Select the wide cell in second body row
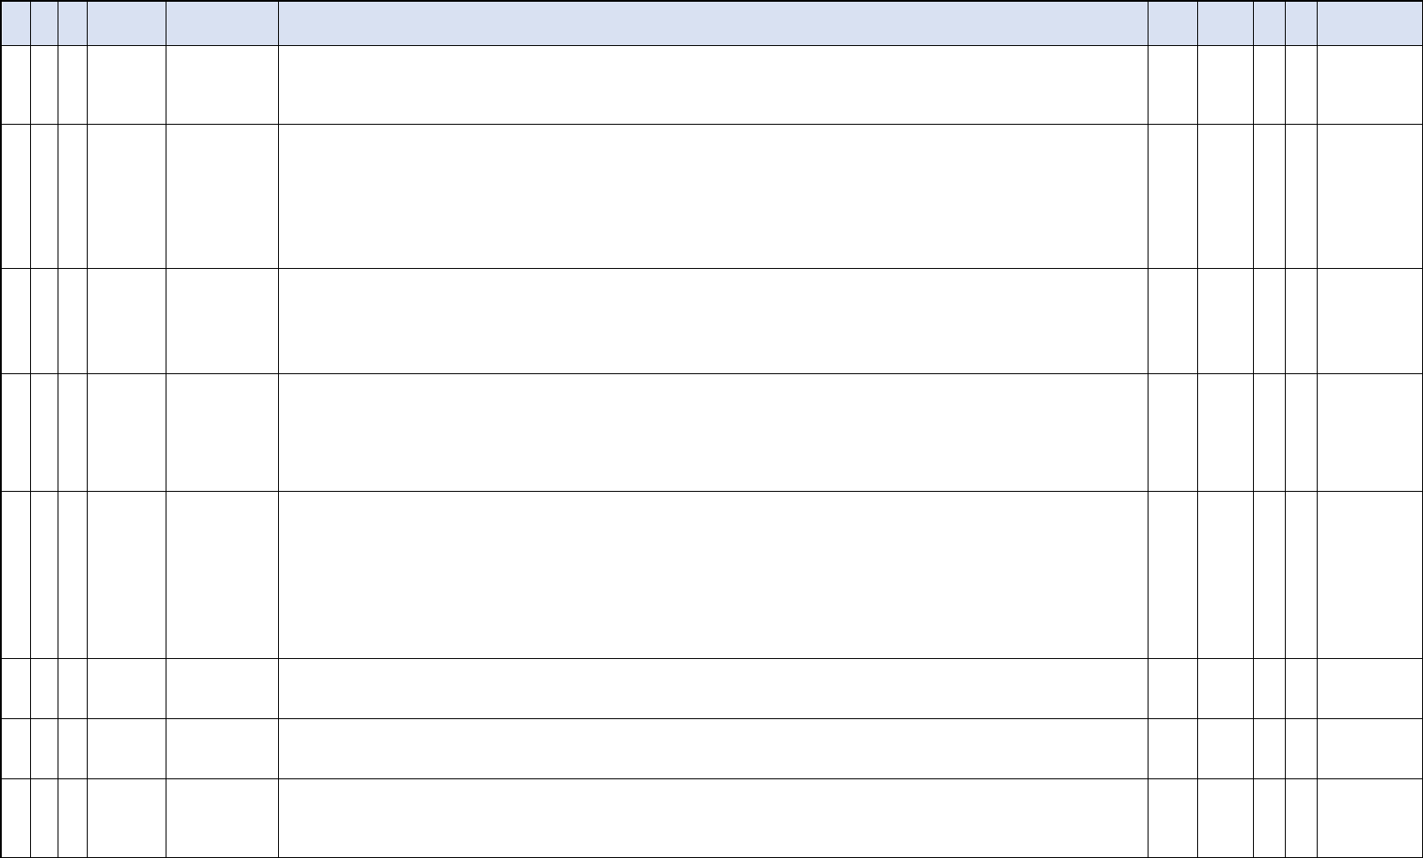The height and width of the screenshot is (858, 1423). [x=713, y=196]
